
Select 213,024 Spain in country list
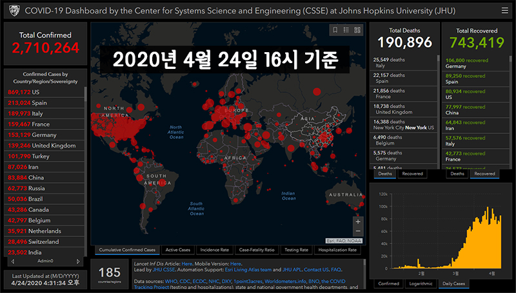tap(45, 103)
